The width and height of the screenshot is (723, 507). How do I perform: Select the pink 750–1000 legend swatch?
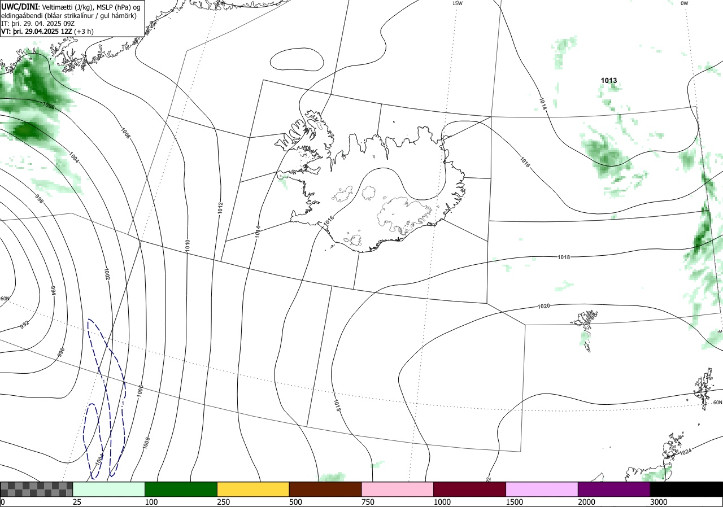click(x=398, y=489)
